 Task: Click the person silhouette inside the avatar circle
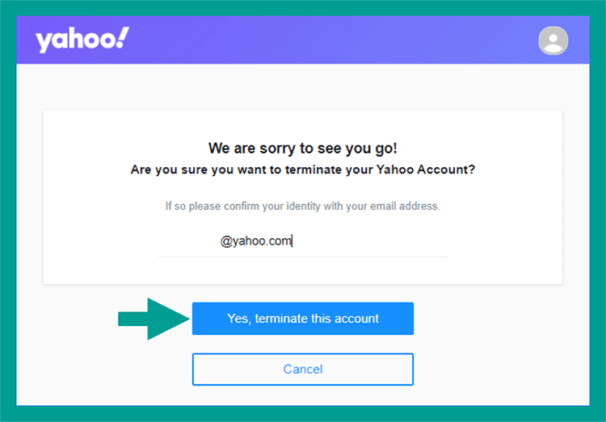click(x=553, y=43)
